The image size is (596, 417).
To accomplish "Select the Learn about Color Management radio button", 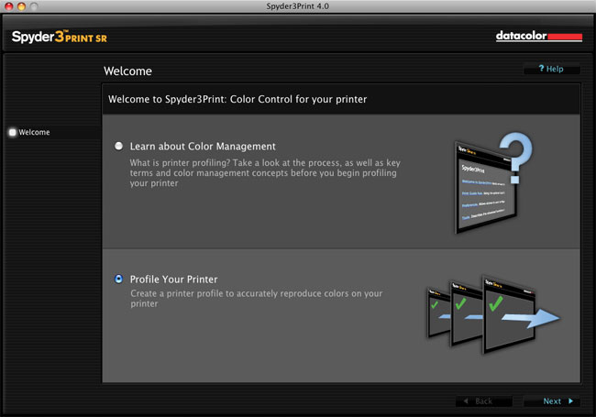I will (x=118, y=147).
